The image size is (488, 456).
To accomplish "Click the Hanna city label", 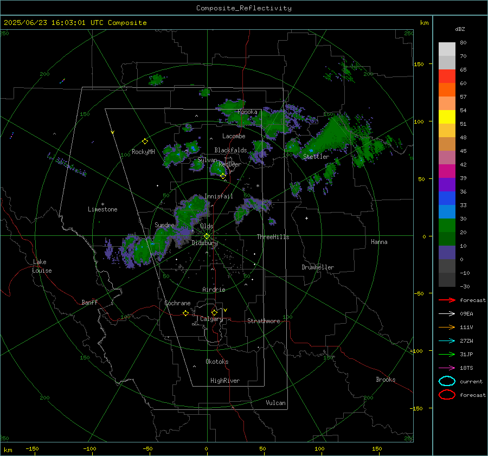I will 379,242.
